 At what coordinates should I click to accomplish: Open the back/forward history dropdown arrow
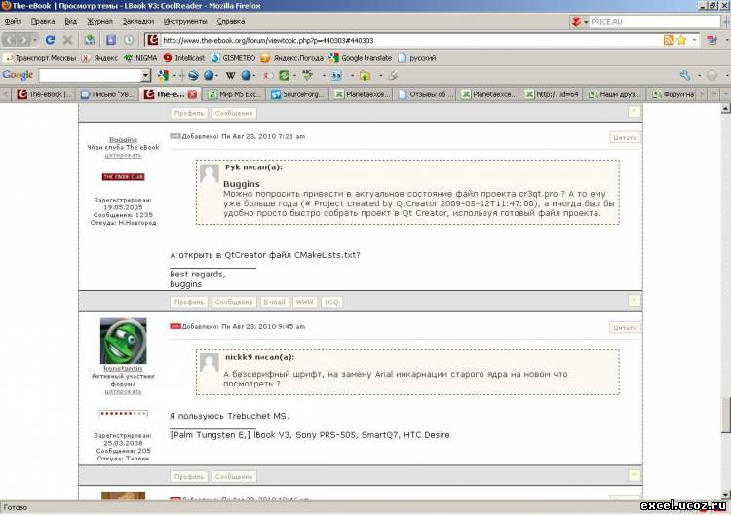point(35,41)
